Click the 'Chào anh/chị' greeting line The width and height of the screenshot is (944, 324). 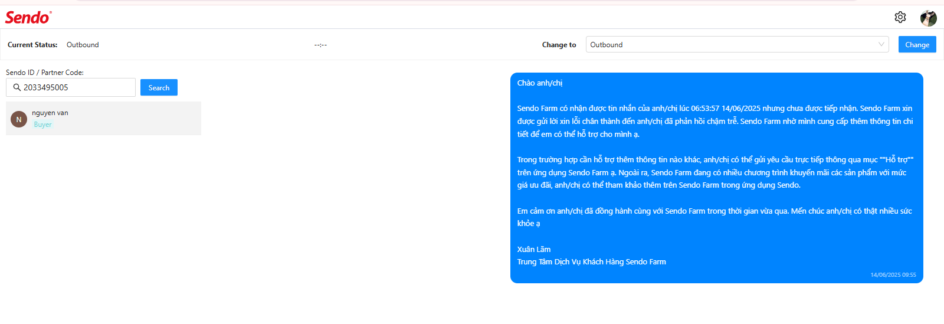[540, 83]
